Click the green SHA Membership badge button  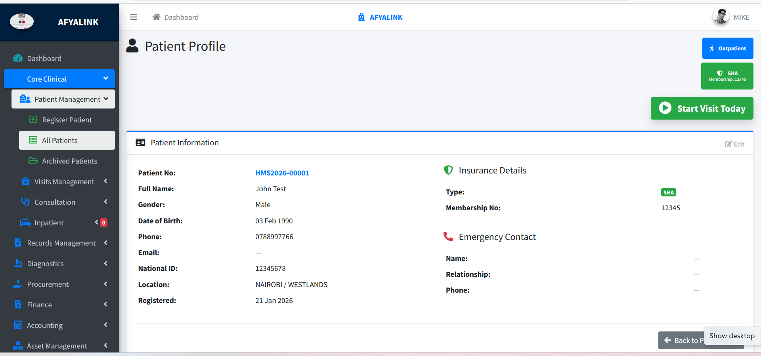click(727, 76)
